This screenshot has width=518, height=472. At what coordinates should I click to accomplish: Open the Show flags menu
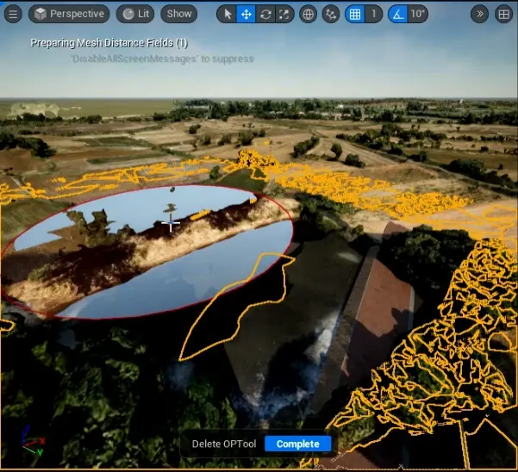click(179, 14)
